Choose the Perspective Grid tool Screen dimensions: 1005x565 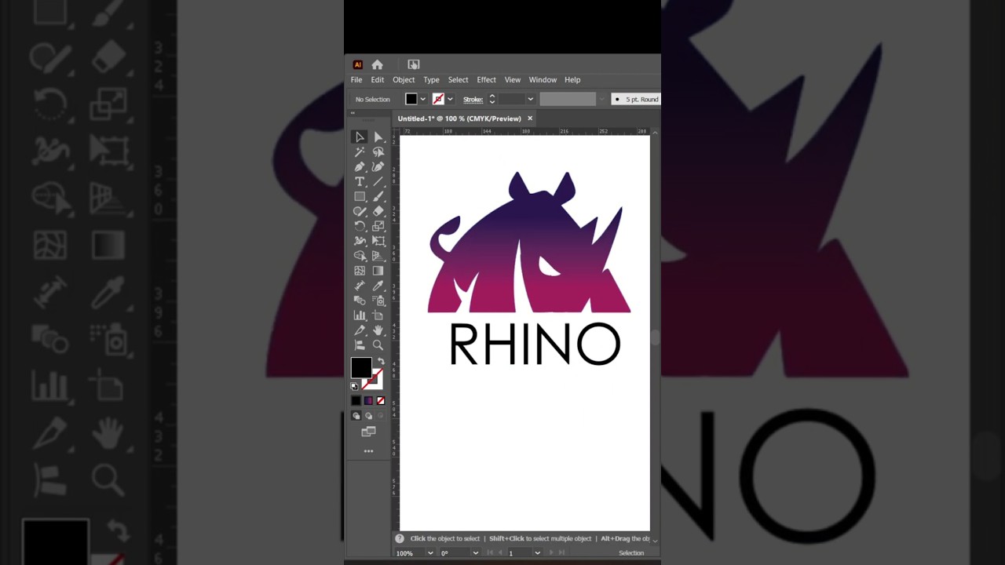(378, 256)
